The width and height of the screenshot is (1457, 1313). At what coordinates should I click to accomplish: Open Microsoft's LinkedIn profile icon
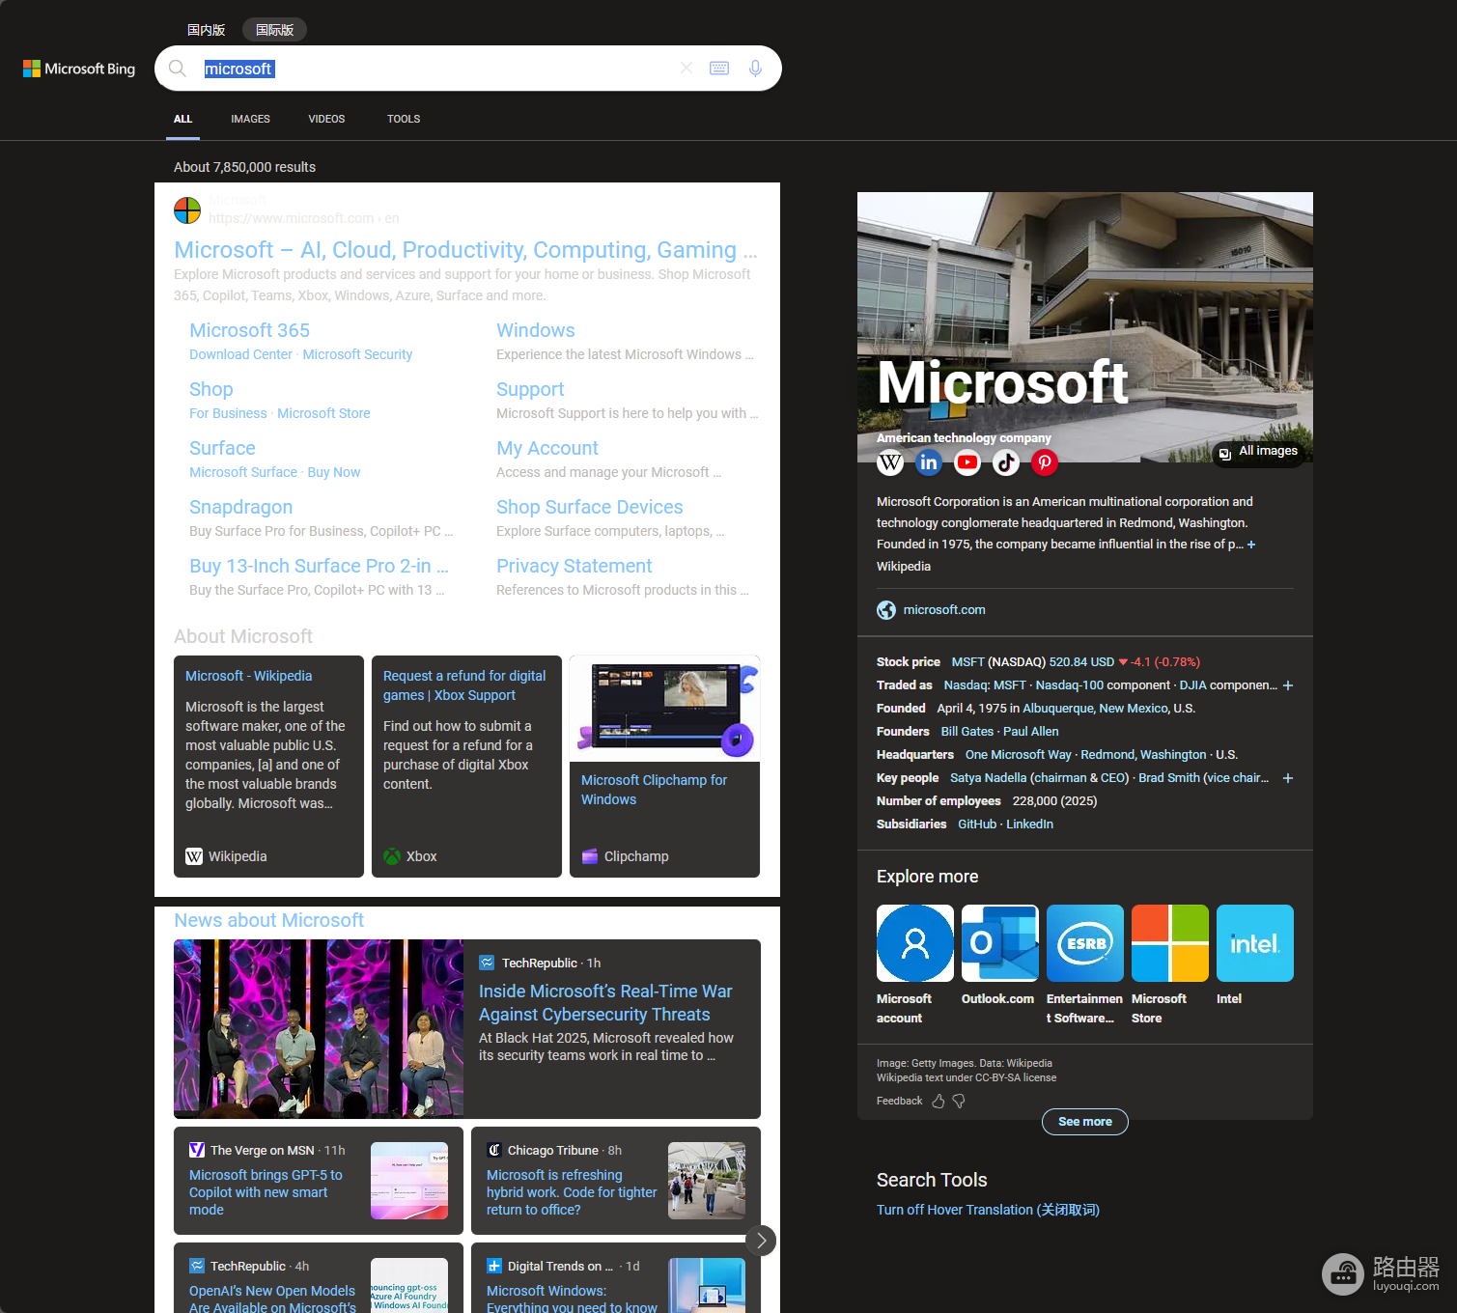[929, 462]
